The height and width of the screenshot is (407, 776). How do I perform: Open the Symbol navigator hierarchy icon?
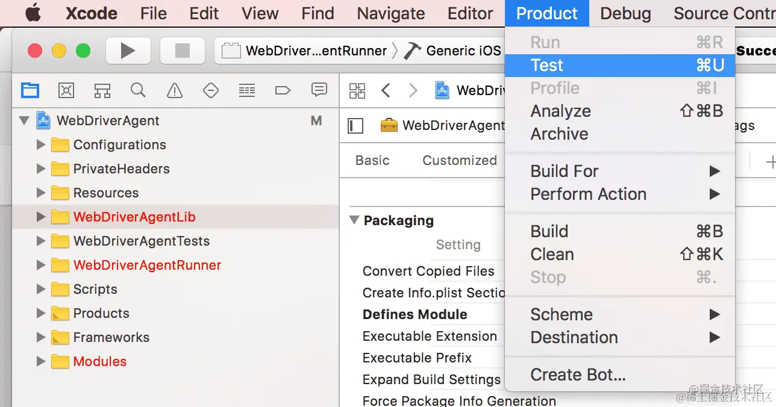click(102, 90)
